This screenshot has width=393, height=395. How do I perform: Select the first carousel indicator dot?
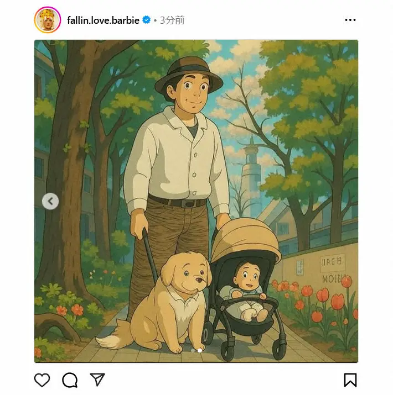coord(193,350)
